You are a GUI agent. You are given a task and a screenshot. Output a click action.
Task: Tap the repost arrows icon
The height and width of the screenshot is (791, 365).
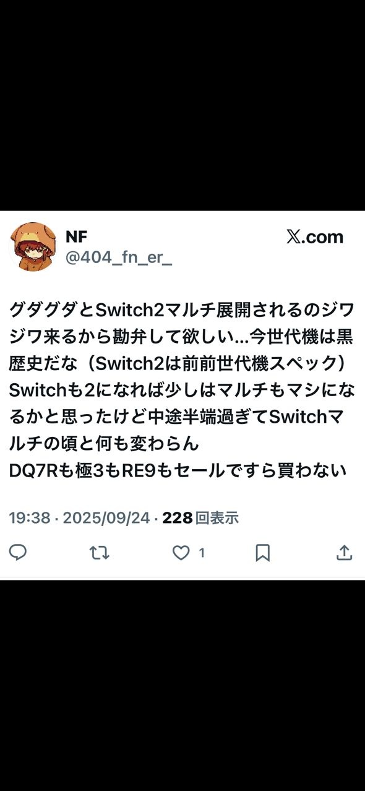click(99, 552)
